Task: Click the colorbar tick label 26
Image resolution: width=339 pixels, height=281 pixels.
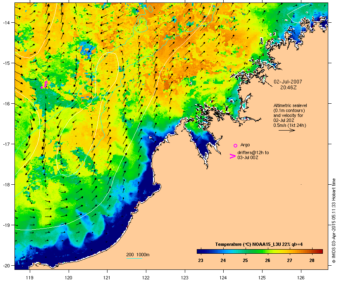Action: pos(267,260)
